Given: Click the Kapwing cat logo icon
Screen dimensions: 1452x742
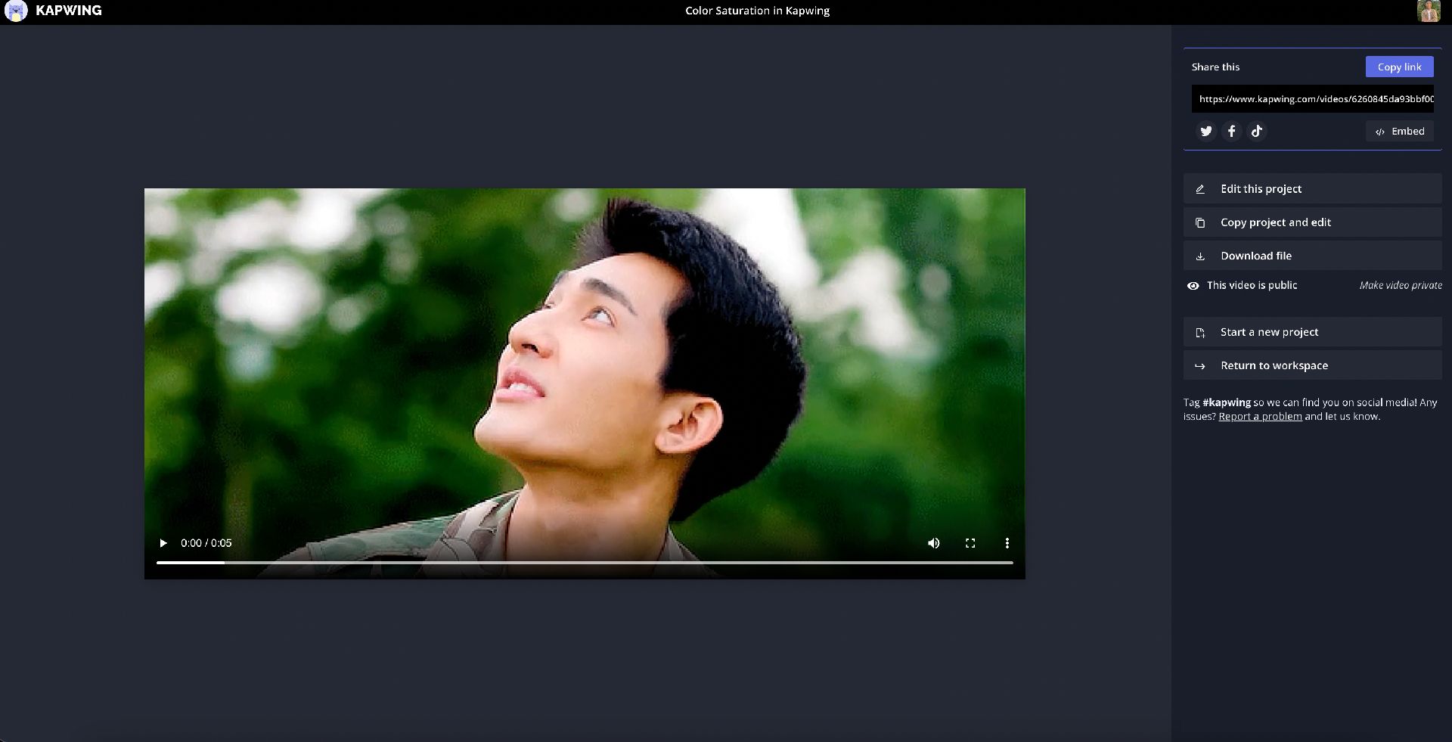Looking at the screenshot, I should pyautogui.click(x=16, y=11).
